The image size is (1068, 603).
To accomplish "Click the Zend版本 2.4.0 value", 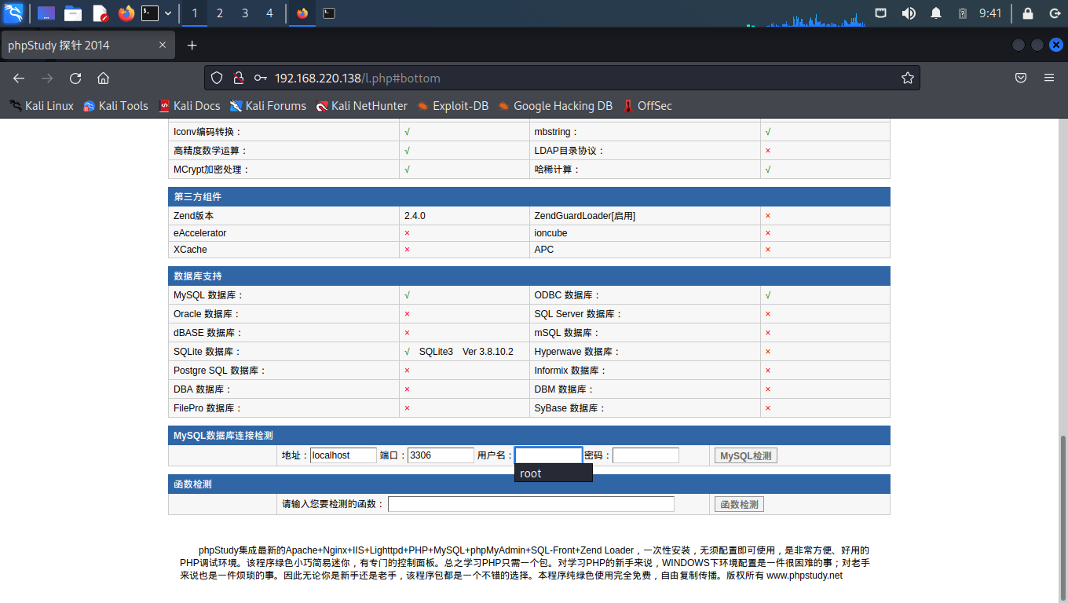I will (x=415, y=216).
